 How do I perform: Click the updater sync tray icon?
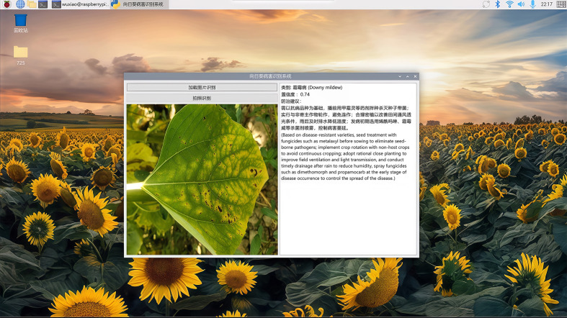point(486,4)
